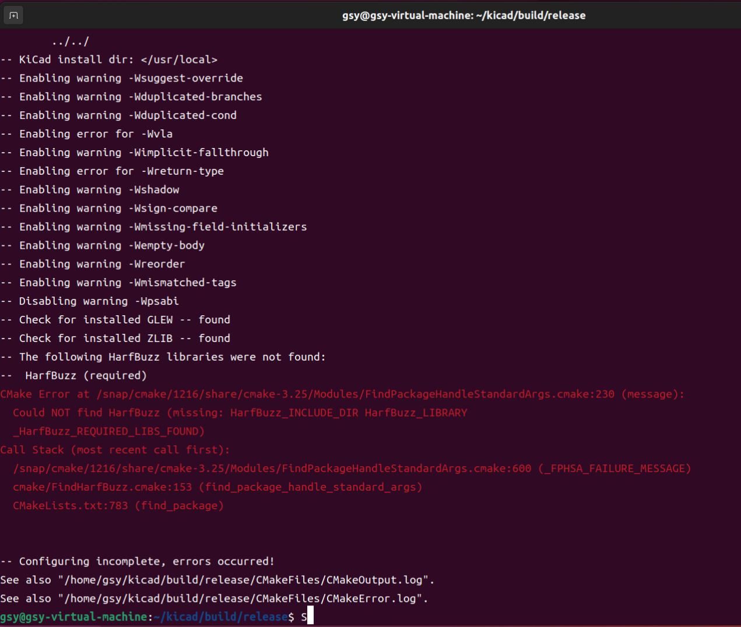This screenshot has width=741, height=627.
Task: Open a new terminal tab with title-bar icon
Action: 13,16
